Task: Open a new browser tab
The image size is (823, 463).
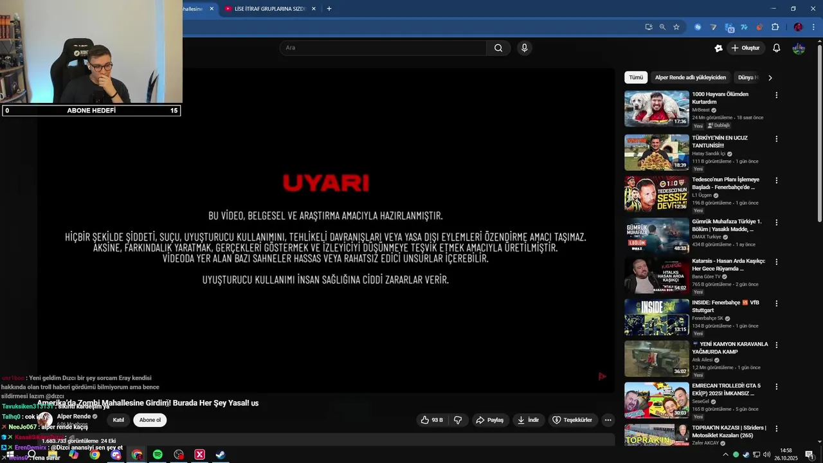Action: (x=329, y=9)
